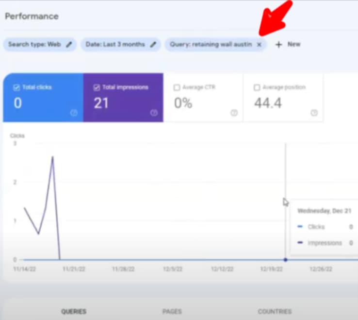
Task: Open help icon on Total clicks card
Action: coord(74,113)
